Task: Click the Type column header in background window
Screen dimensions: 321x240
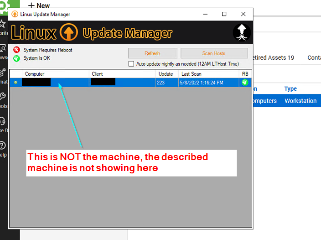Action: click(290, 89)
